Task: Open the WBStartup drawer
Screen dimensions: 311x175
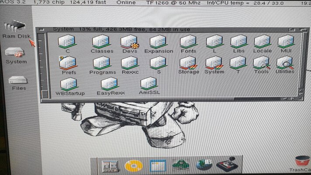Action: pos(69,84)
